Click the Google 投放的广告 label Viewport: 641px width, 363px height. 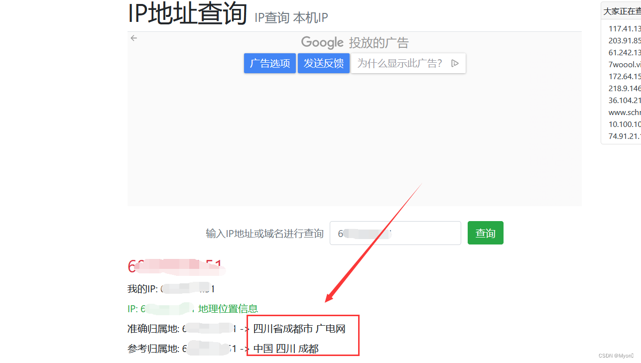coord(355,43)
